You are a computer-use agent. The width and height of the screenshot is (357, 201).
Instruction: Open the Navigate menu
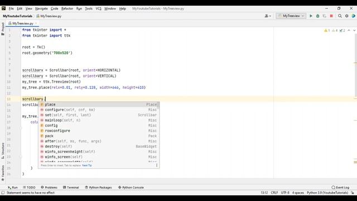pyautogui.click(x=41, y=8)
